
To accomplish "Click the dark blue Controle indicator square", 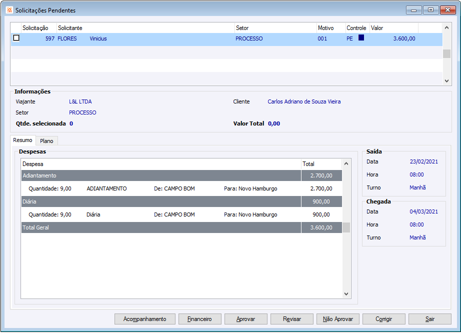I will (361, 37).
